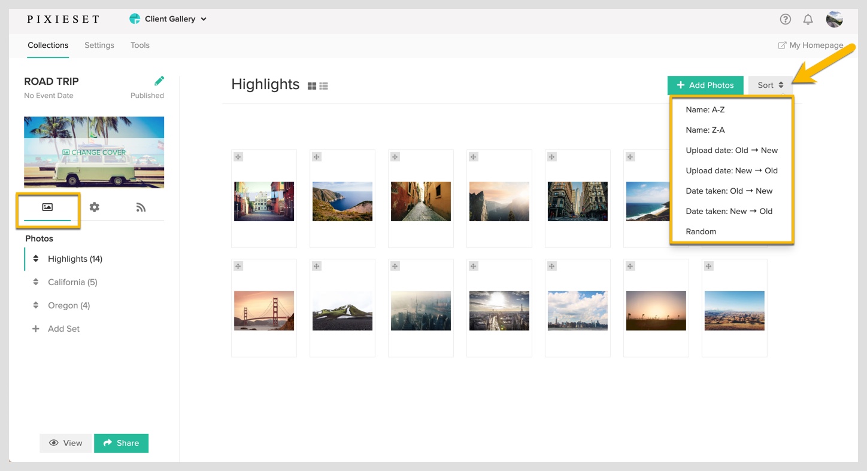This screenshot has width=867, height=471.
Task: Go to the Settings tab
Action: [x=99, y=45]
